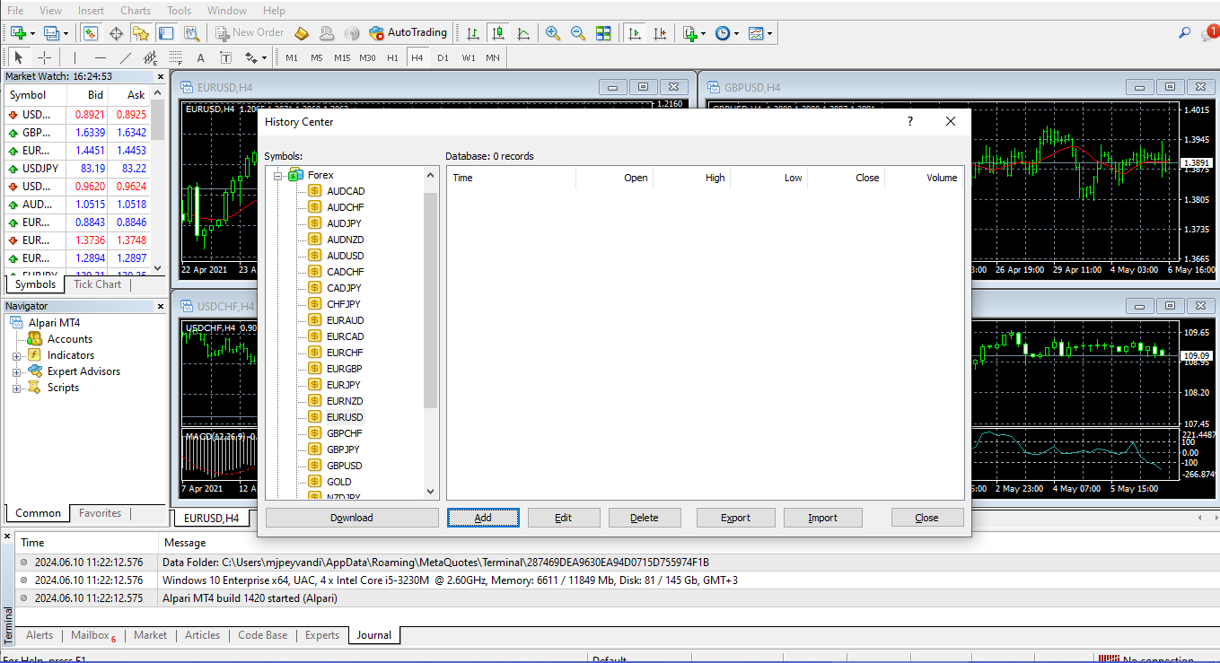
Task: Select the Fibonacci retracement tool
Action: coord(176,57)
